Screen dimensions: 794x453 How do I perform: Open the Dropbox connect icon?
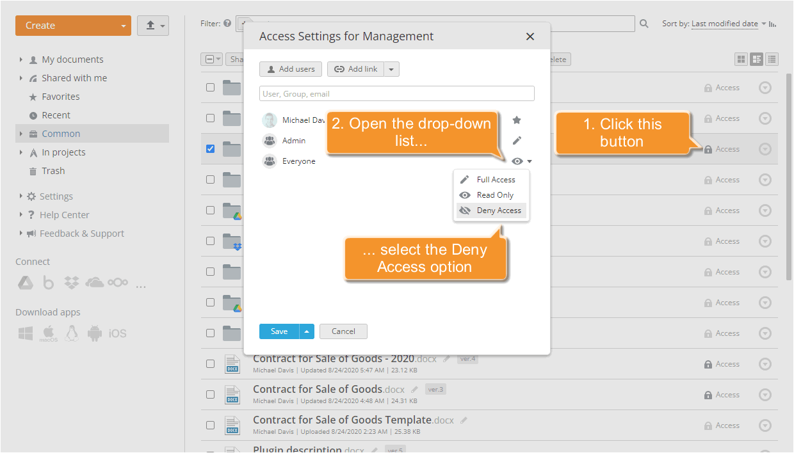(x=72, y=282)
